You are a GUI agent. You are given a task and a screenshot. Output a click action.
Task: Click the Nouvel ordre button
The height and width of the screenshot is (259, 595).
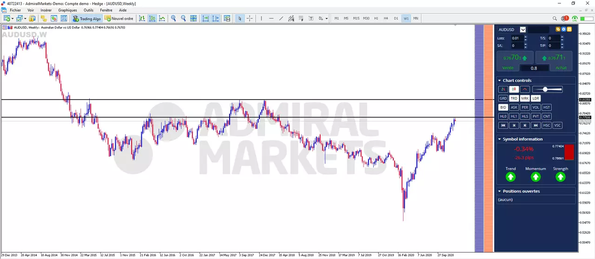pos(119,19)
